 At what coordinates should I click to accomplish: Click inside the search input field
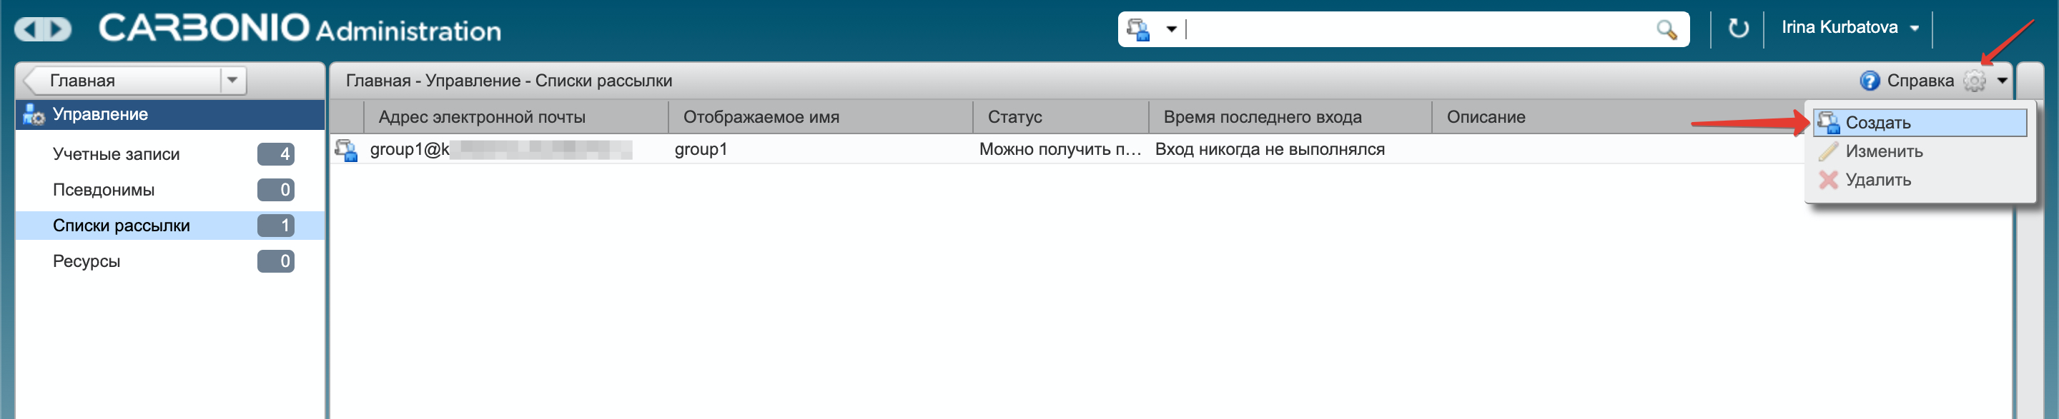1415,29
